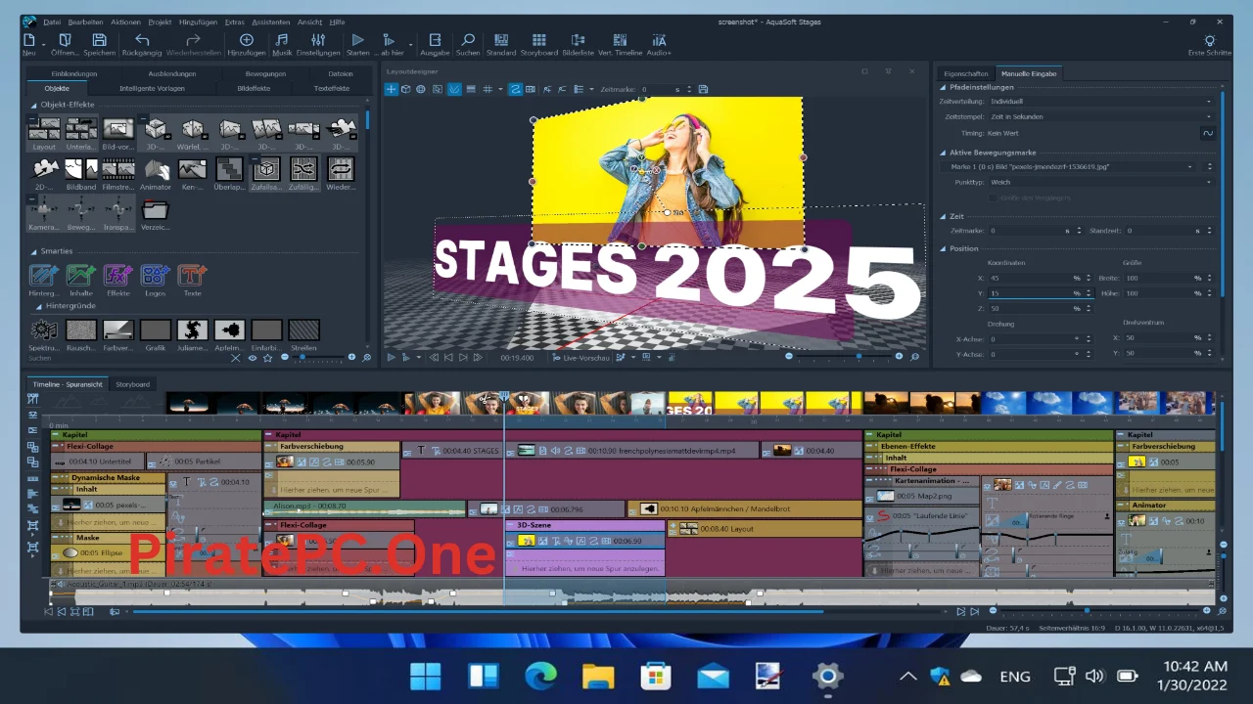The height and width of the screenshot is (704, 1253).
Task: Clear toolbox search with X button
Action: pos(235,358)
